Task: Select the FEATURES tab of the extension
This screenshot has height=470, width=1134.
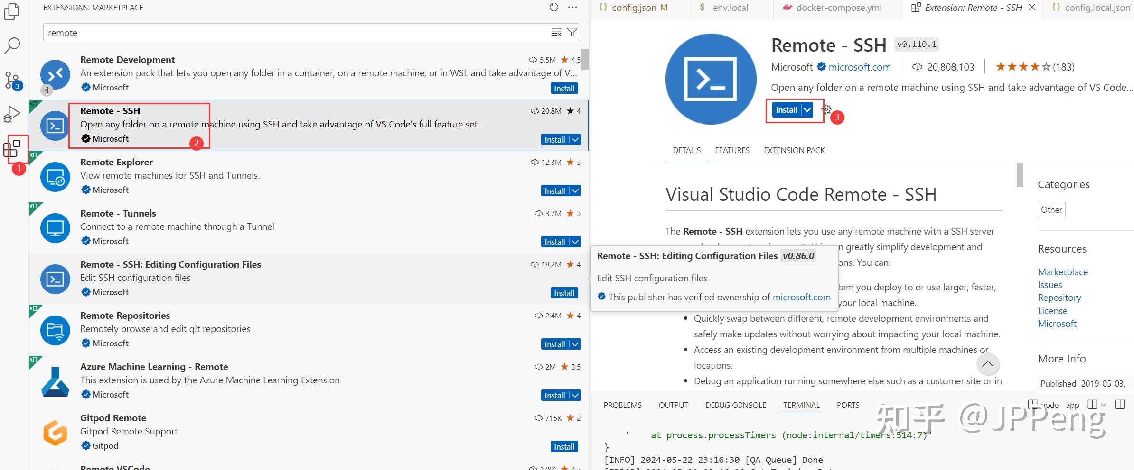Action: click(x=732, y=150)
